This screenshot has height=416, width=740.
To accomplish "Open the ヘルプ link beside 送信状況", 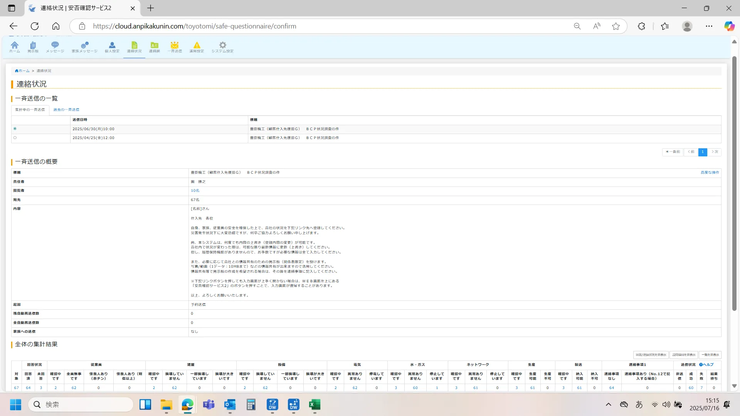I will point(706,365).
